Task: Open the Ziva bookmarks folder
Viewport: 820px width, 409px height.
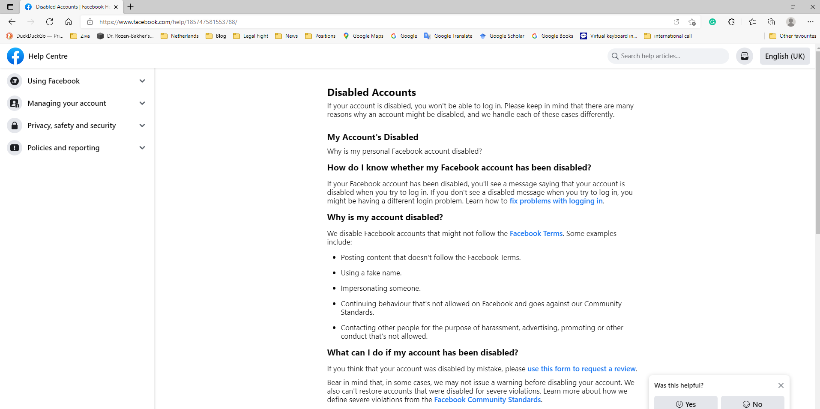Action: 80,36
